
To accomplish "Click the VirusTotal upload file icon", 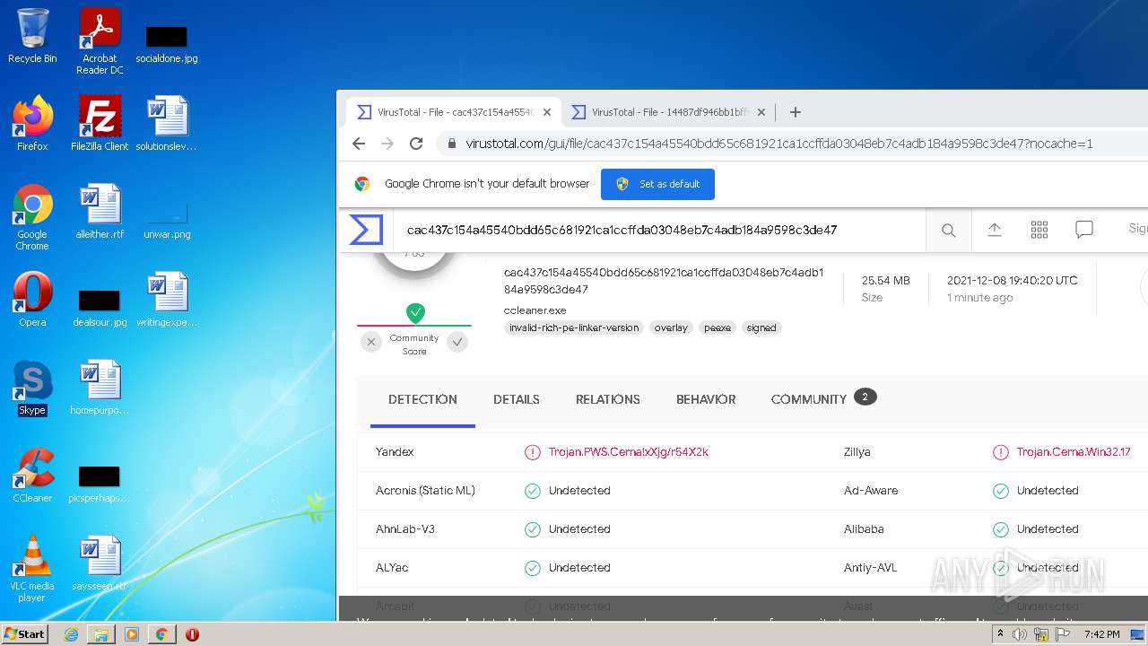I will click(x=995, y=231).
